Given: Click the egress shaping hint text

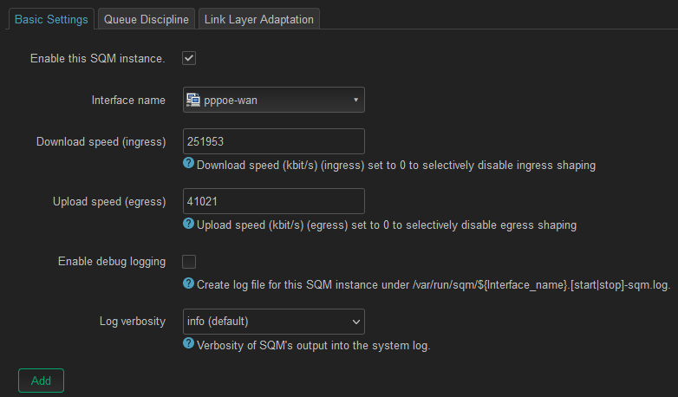Looking at the screenshot, I should click(x=387, y=225).
